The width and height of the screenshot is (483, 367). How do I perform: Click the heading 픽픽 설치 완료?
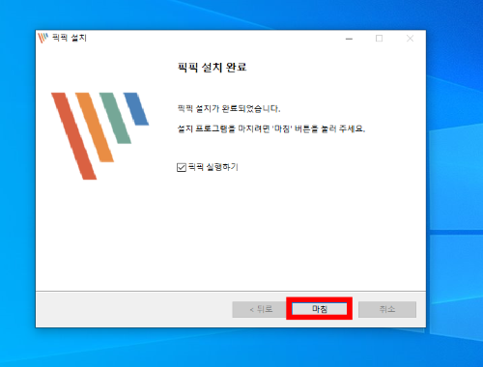point(212,68)
